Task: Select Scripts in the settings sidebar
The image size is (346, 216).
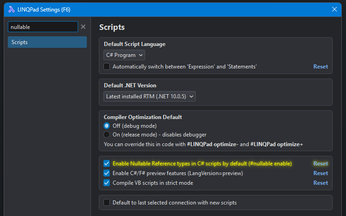Action: tap(47, 42)
